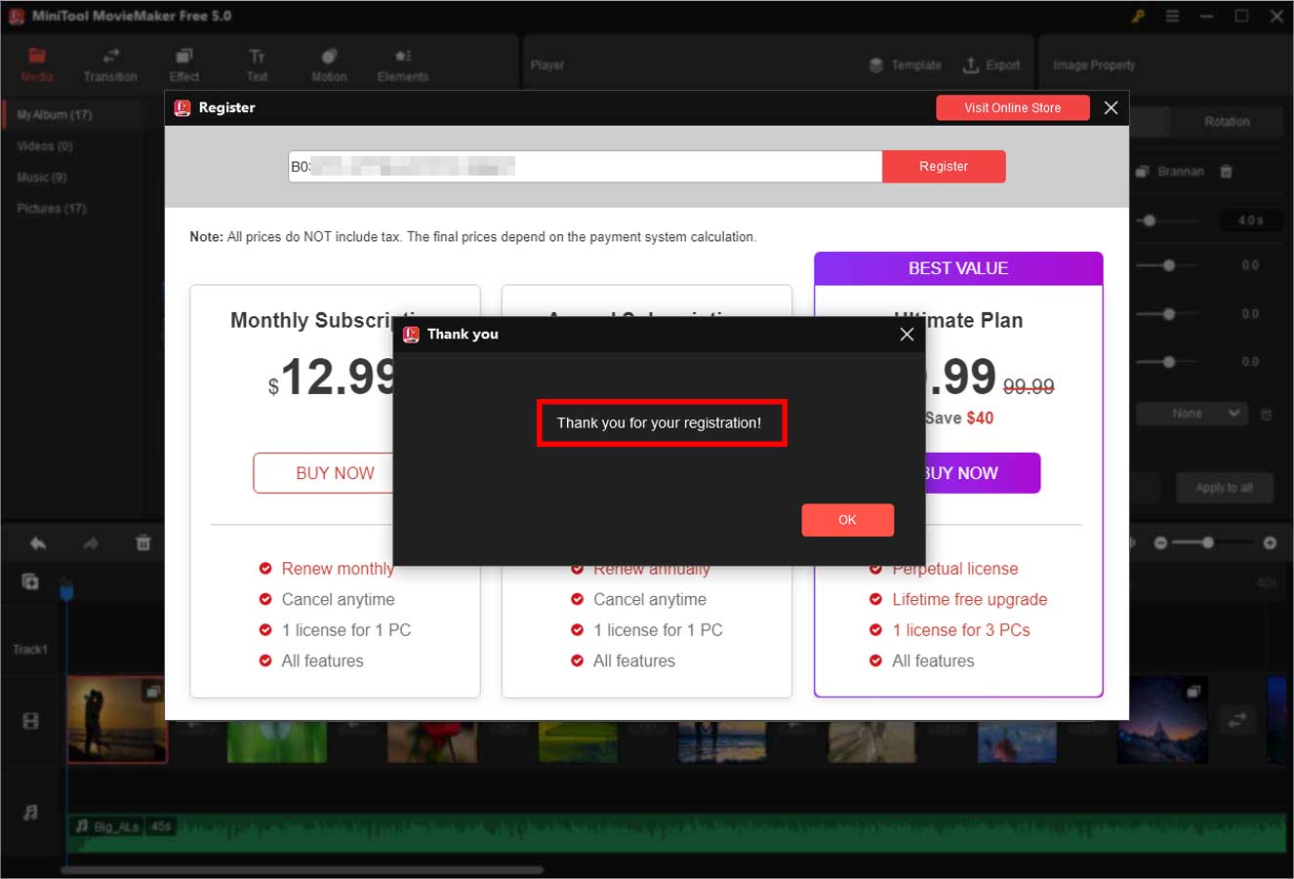1294x879 pixels.
Task: Click the timeline horizontal scrollbar
Action: (302, 869)
